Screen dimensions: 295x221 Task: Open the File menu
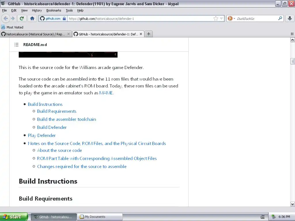pos(4,10)
